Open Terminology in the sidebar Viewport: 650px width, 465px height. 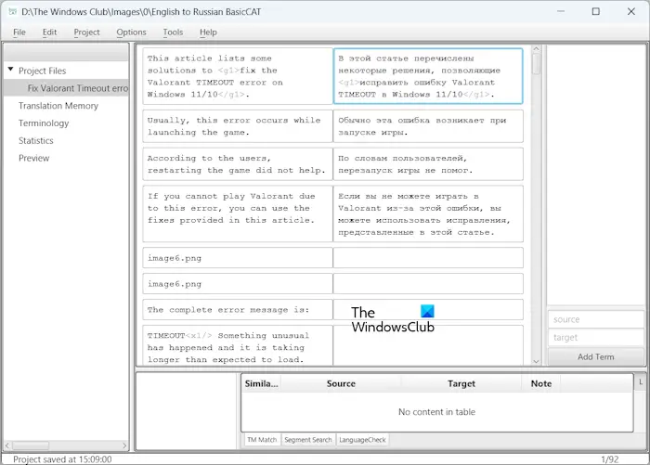[44, 123]
